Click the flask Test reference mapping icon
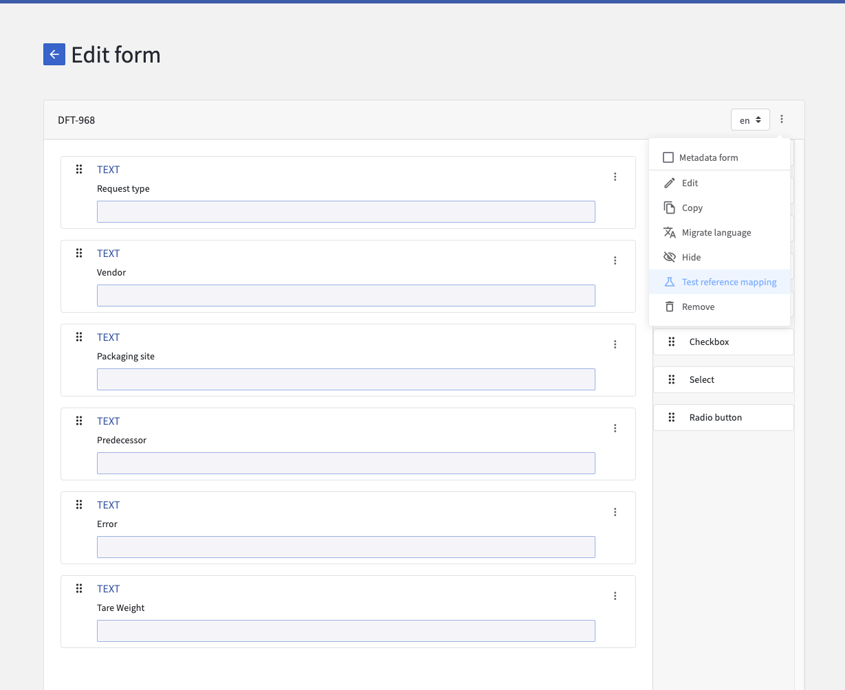 (669, 282)
